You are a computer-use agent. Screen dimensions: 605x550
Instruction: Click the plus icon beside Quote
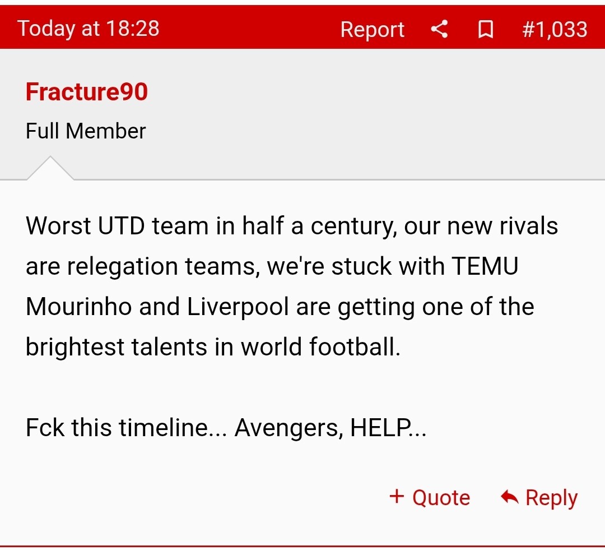397,496
